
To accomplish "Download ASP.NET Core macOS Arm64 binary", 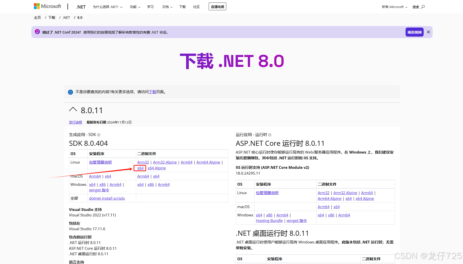I will (324, 207).
